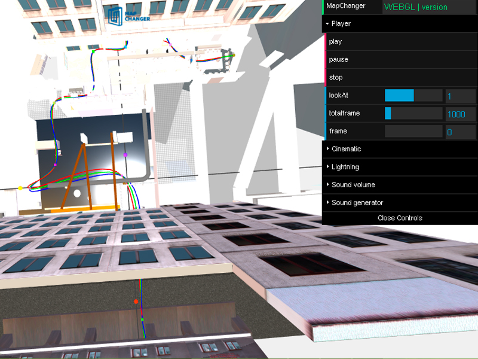Image resolution: width=478 pixels, height=359 pixels.
Task: Expand the Lightning folder
Action: click(x=400, y=167)
